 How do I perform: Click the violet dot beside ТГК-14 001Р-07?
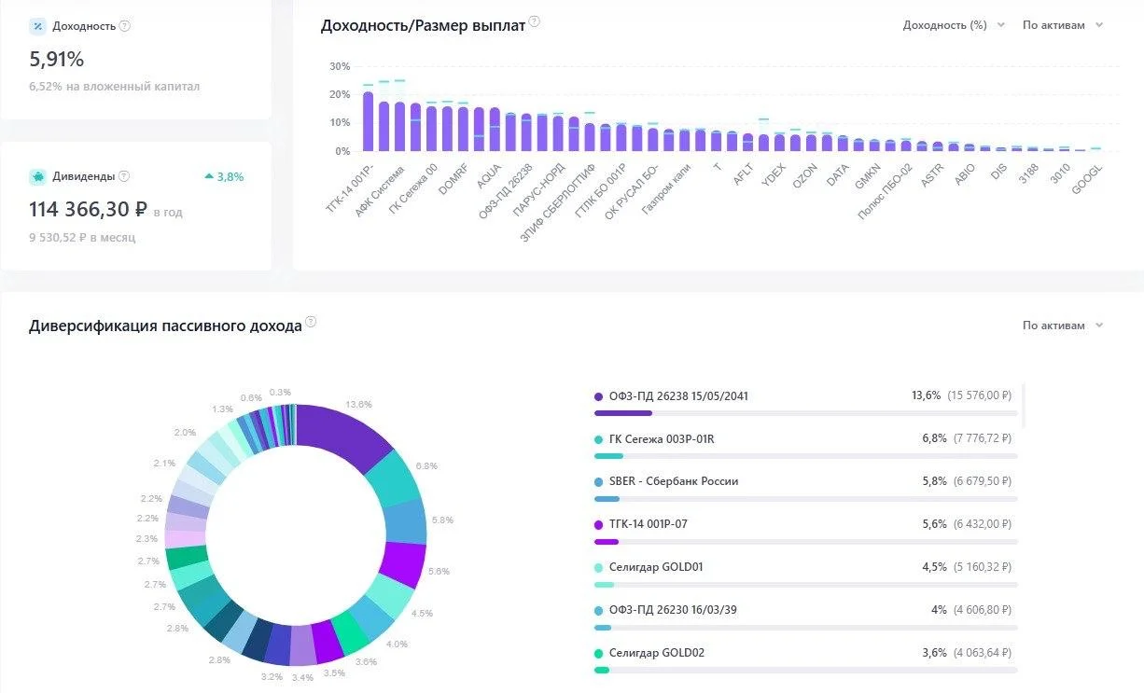coord(598,525)
